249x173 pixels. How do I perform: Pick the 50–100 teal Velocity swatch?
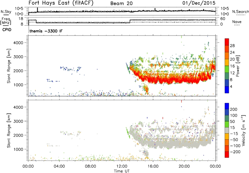click(227, 118)
